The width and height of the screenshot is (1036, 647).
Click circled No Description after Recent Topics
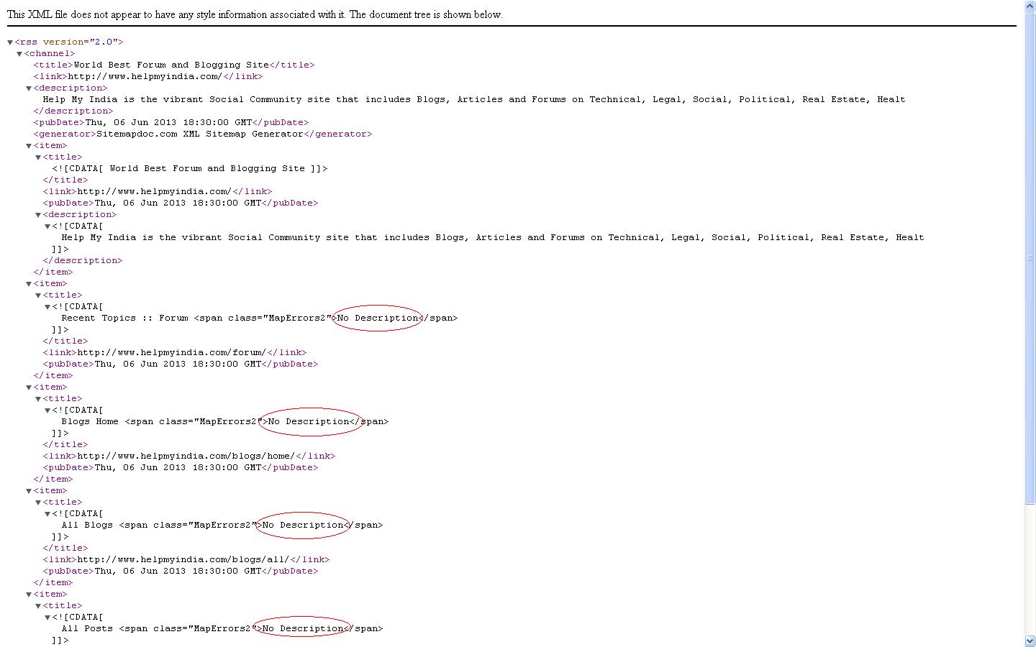pyautogui.click(x=378, y=318)
